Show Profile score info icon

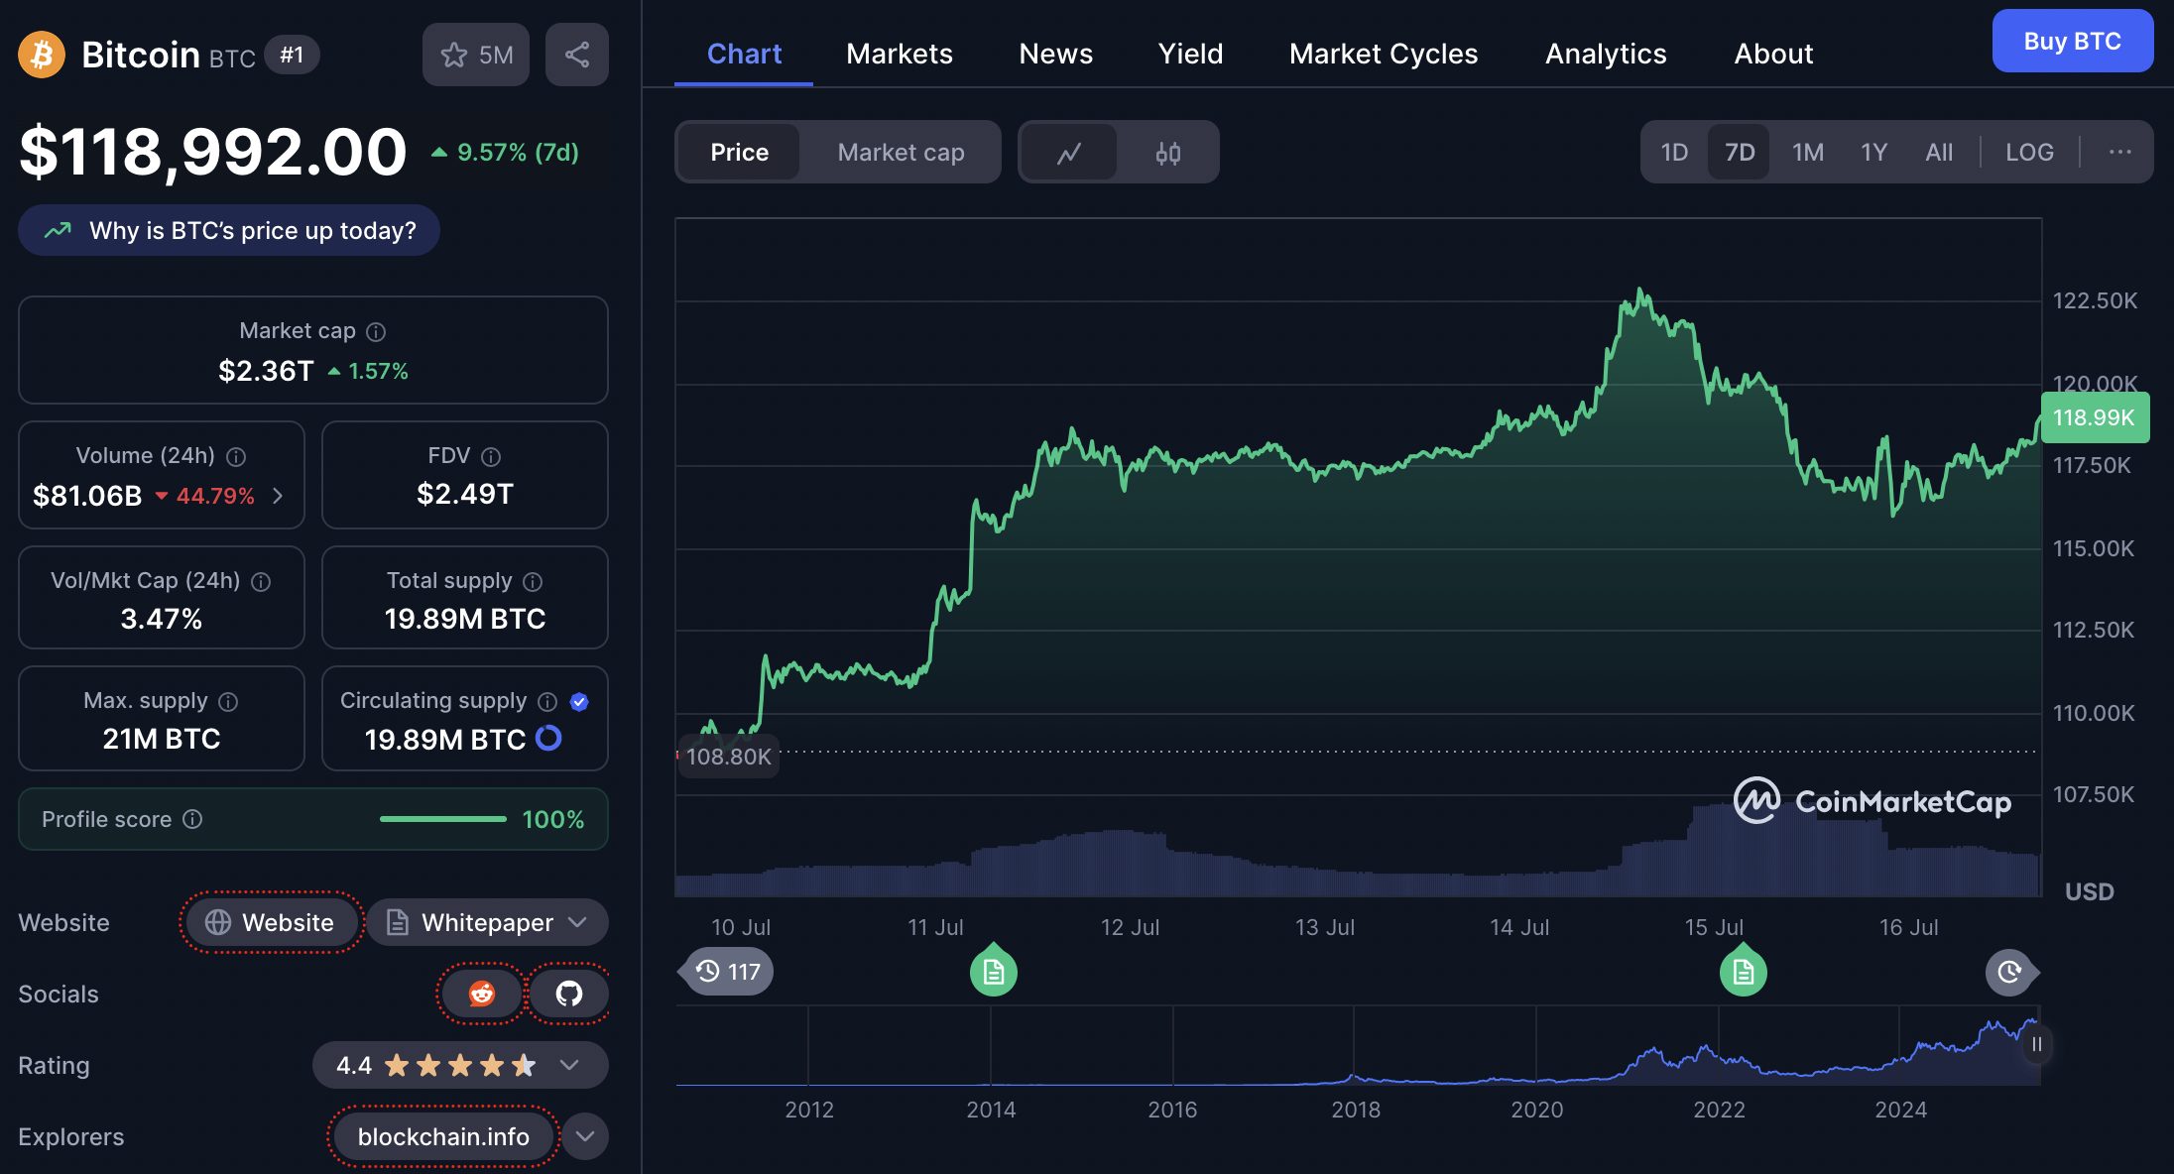[193, 819]
